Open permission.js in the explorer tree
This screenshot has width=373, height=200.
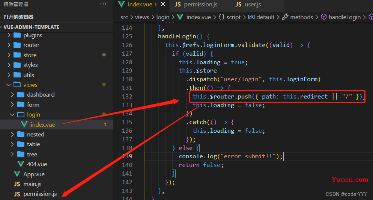pyautogui.click(x=40, y=194)
